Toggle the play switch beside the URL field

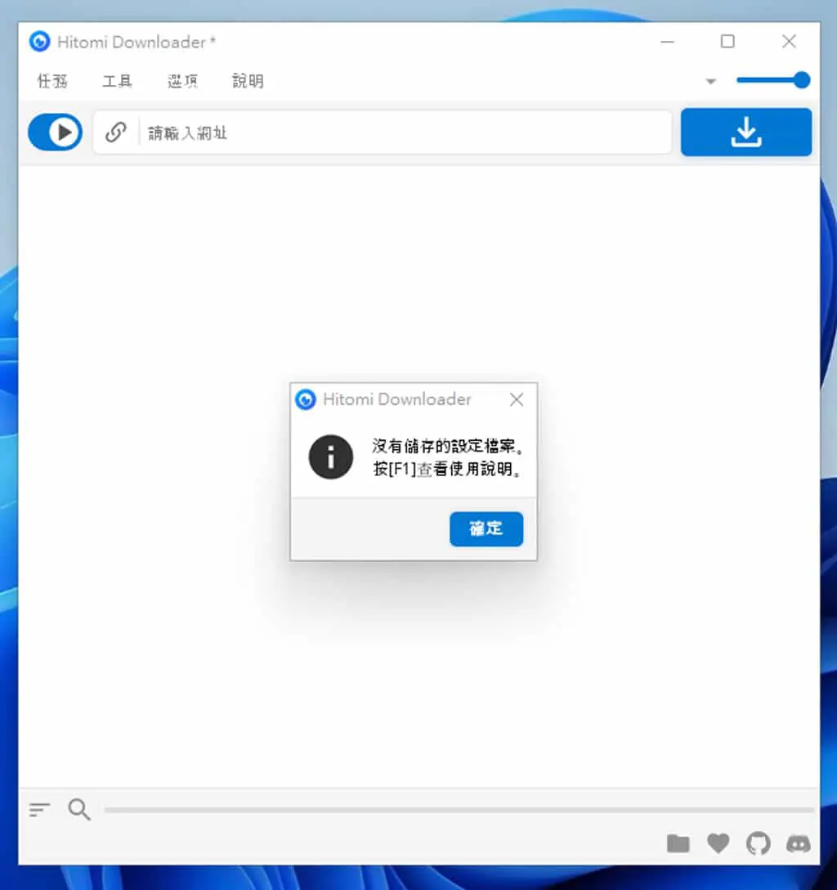coord(55,133)
